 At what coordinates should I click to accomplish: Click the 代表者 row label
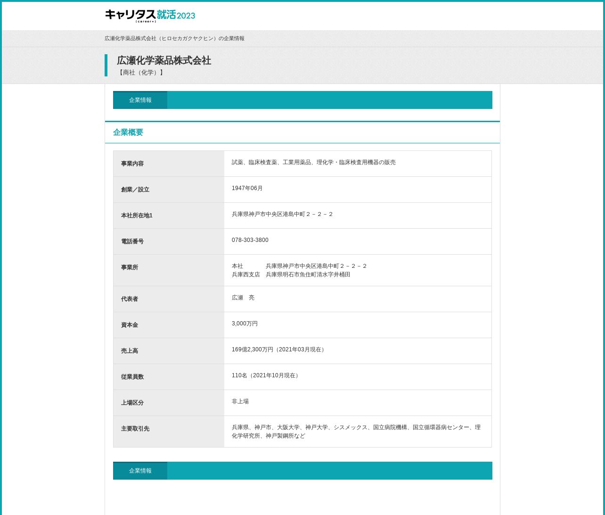130,299
